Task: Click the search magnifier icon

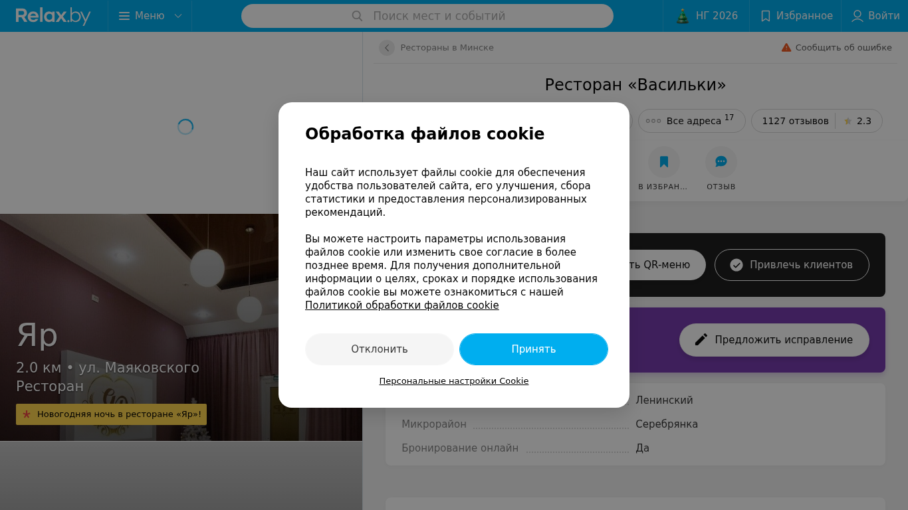Action: click(357, 16)
